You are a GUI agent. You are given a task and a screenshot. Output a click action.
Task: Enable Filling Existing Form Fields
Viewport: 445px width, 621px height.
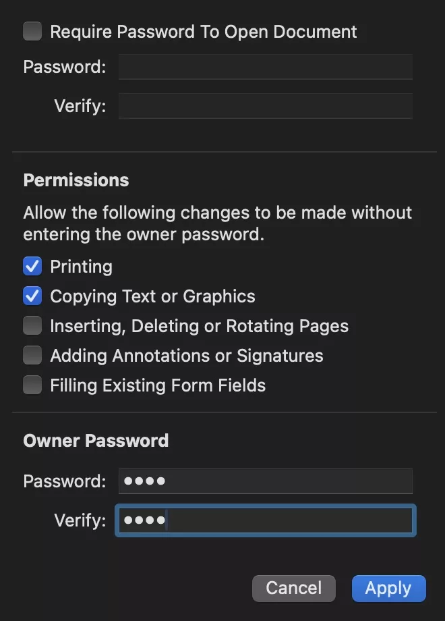pos(32,385)
